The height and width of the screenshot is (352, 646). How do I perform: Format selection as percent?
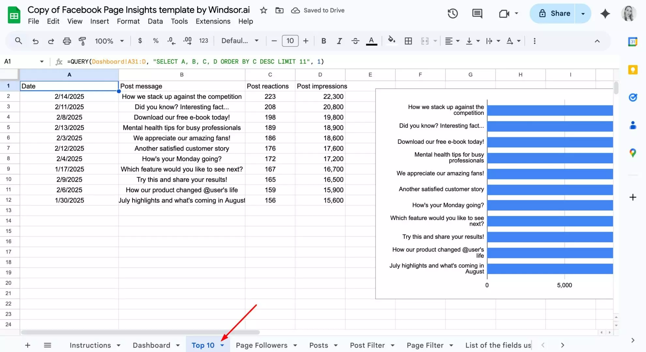(x=156, y=41)
